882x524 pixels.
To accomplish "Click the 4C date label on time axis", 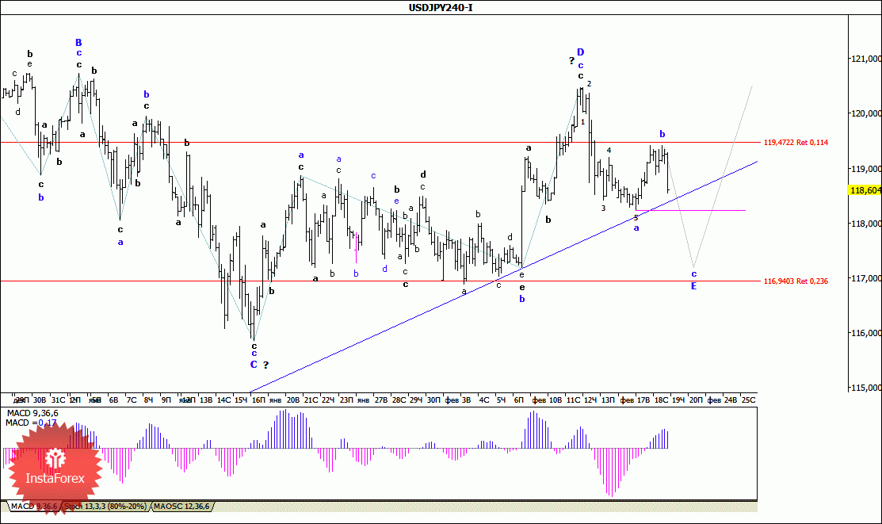I will coord(483,400).
